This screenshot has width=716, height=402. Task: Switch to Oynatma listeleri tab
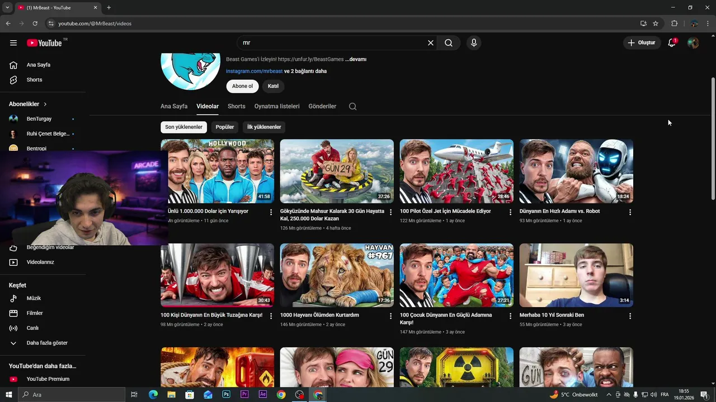click(x=277, y=106)
